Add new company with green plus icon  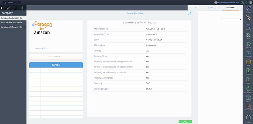coord(23,8)
